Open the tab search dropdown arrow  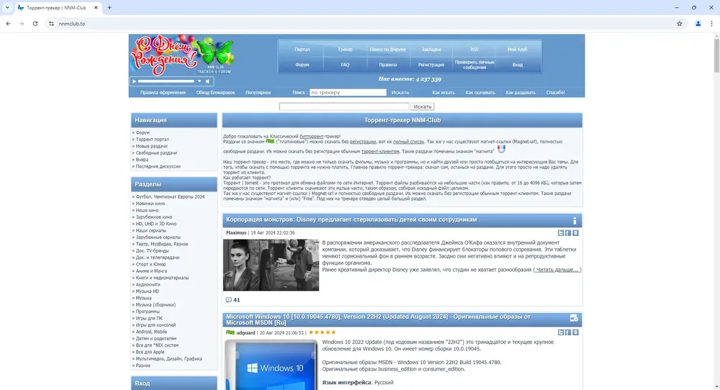7,7
